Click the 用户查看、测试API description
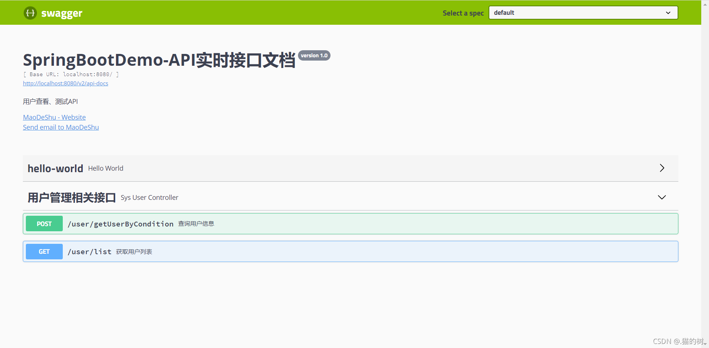 click(x=50, y=102)
